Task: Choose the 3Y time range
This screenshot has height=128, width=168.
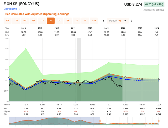Action: [77, 21]
